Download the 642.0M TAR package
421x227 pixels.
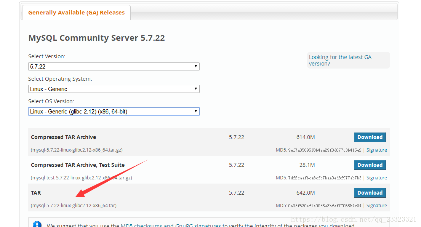[370, 193]
